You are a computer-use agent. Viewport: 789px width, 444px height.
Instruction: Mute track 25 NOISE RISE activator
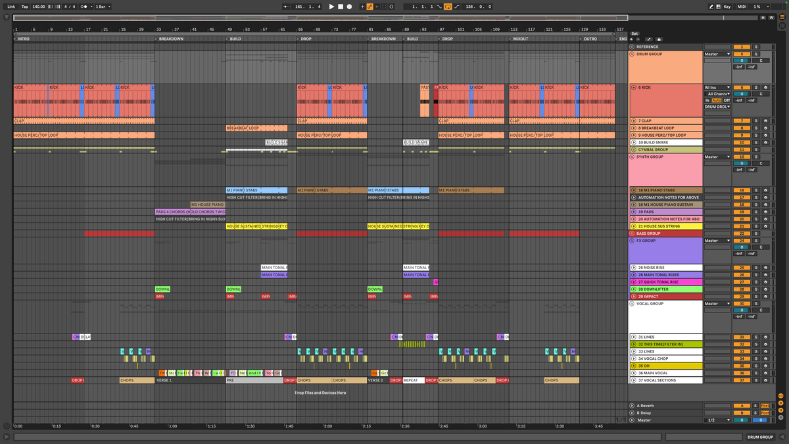pos(741,268)
